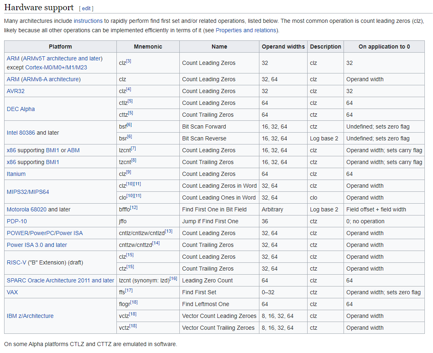Click citation [7] beside lzcnt
433x353 pixels.
point(134,149)
